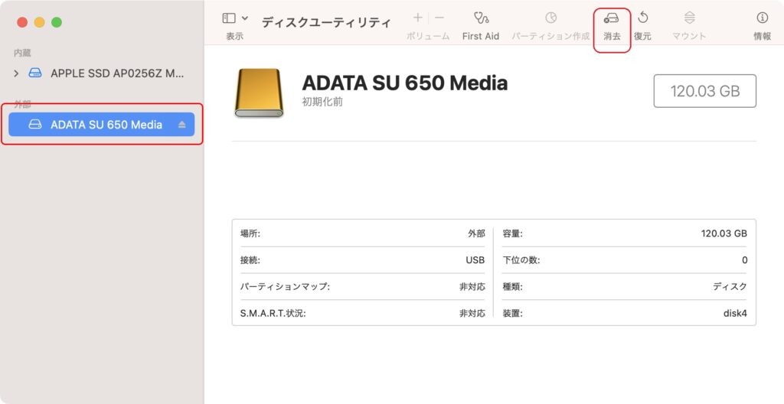
Task: Click the ディスクユーティリティ window title
Action: 326,22
